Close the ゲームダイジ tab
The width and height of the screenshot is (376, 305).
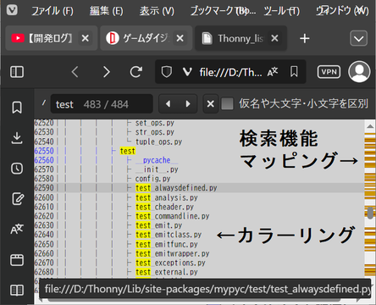(x=180, y=38)
